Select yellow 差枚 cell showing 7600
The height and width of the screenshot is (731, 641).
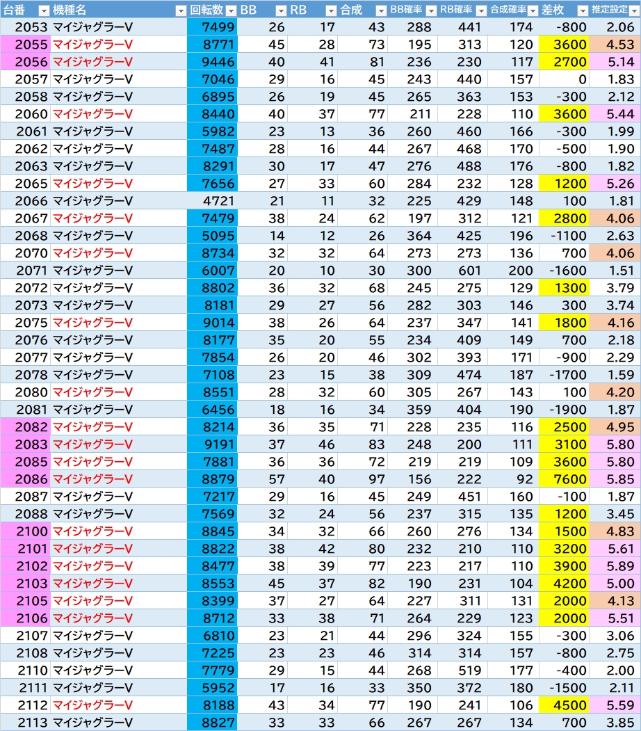tap(563, 479)
